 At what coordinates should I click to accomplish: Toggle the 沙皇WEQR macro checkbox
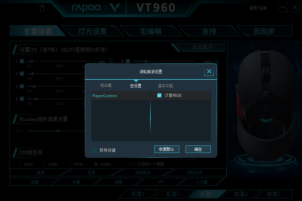[x=159, y=95]
